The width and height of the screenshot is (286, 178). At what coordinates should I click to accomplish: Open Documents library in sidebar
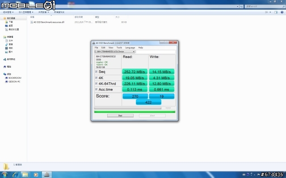pyautogui.click(x=9, y=40)
